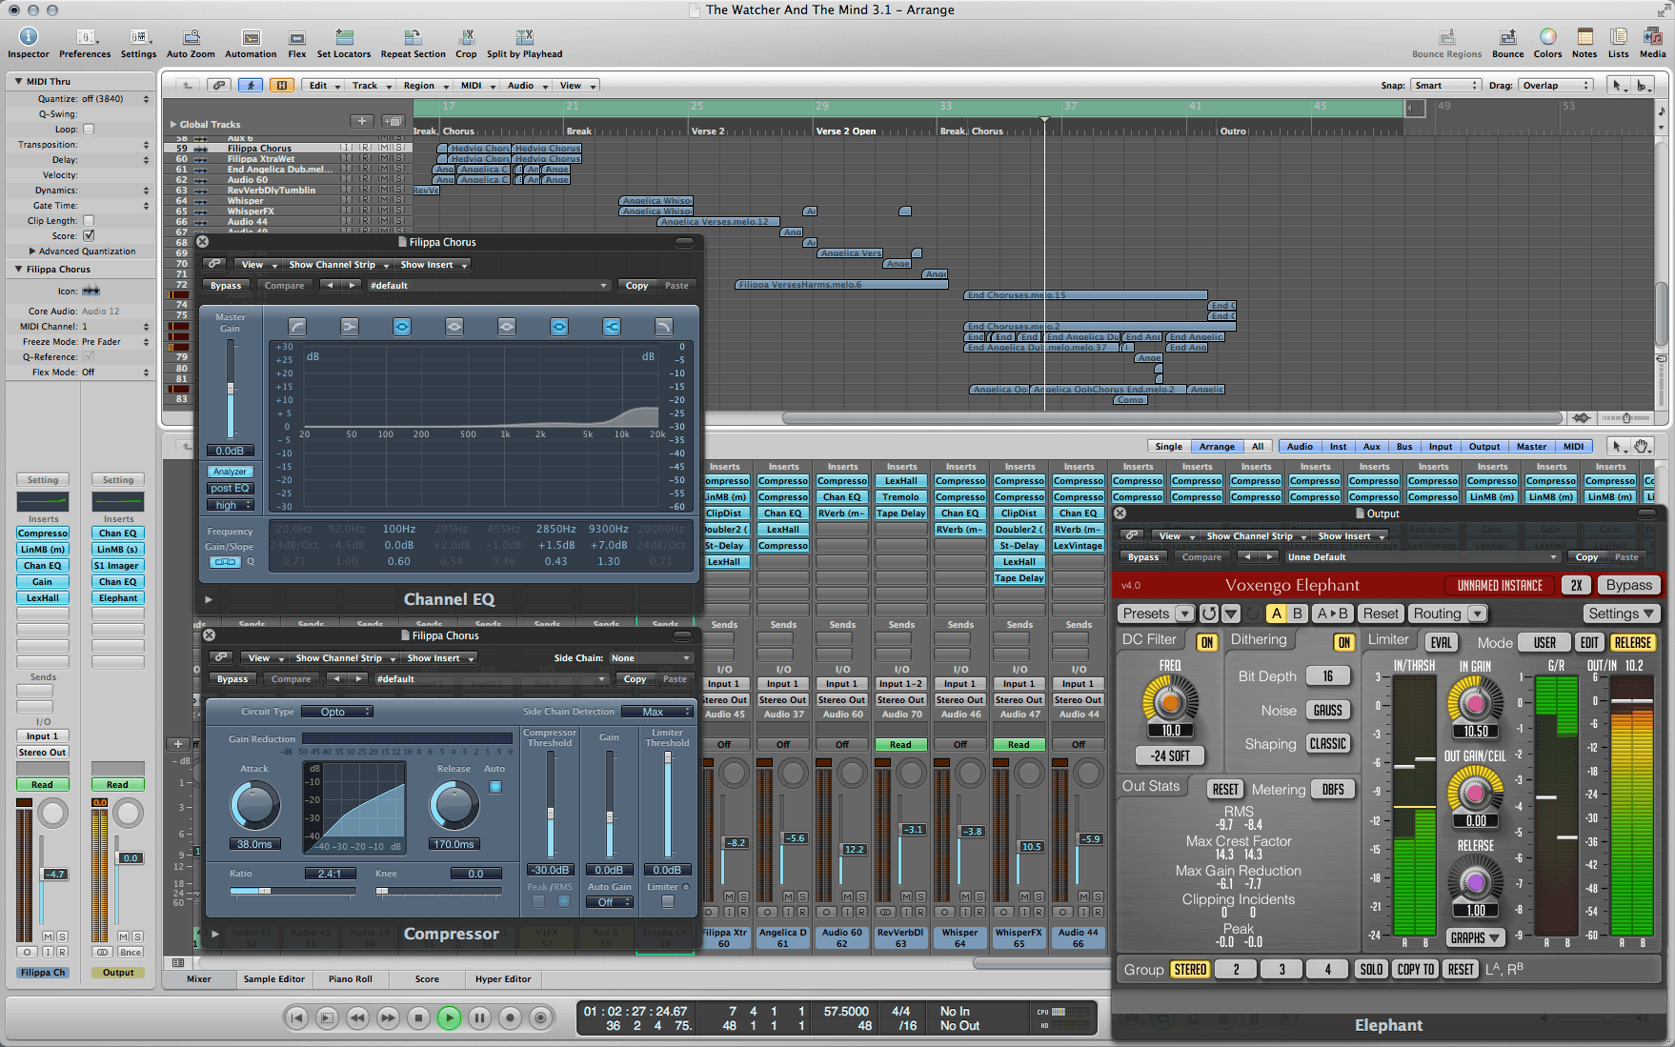
Task: Click the Elephant Reset button
Action: (x=1381, y=614)
